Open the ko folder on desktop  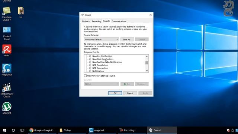[21, 12]
